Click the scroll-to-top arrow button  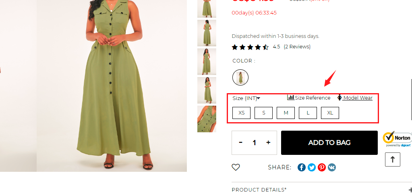coord(393,160)
